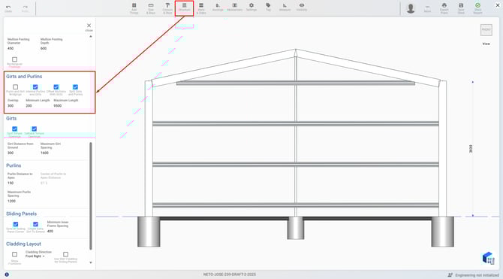The width and height of the screenshot is (503, 279).
Task: Open the Mezzanines toolbar item
Action: 235,7
